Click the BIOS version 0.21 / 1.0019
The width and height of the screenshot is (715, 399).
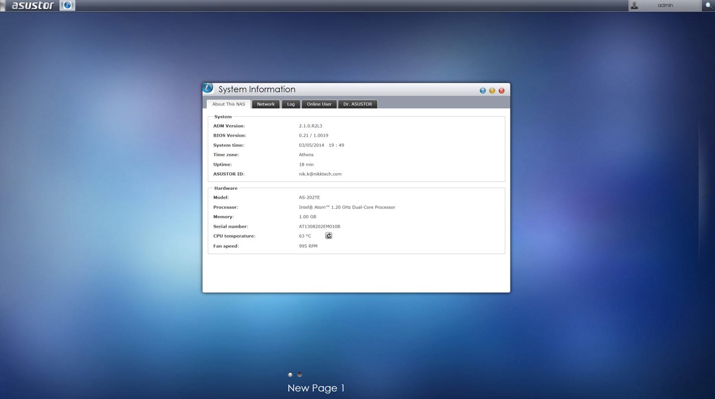(x=313, y=136)
